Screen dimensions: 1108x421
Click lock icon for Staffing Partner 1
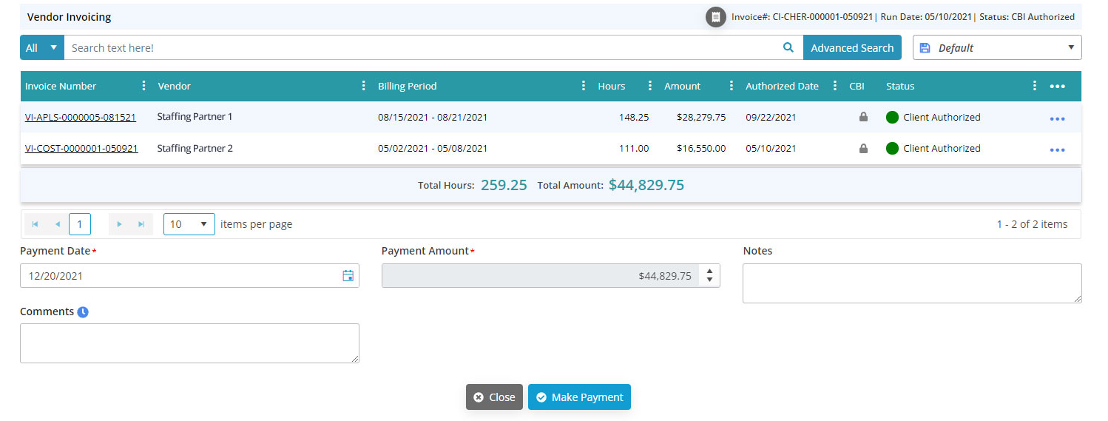point(862,117)
